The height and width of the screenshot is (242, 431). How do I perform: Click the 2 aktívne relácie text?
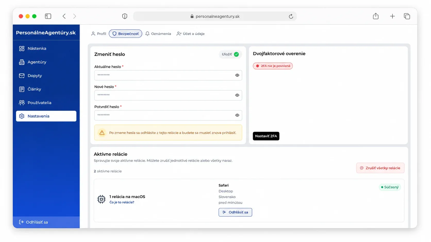point(108,171)
